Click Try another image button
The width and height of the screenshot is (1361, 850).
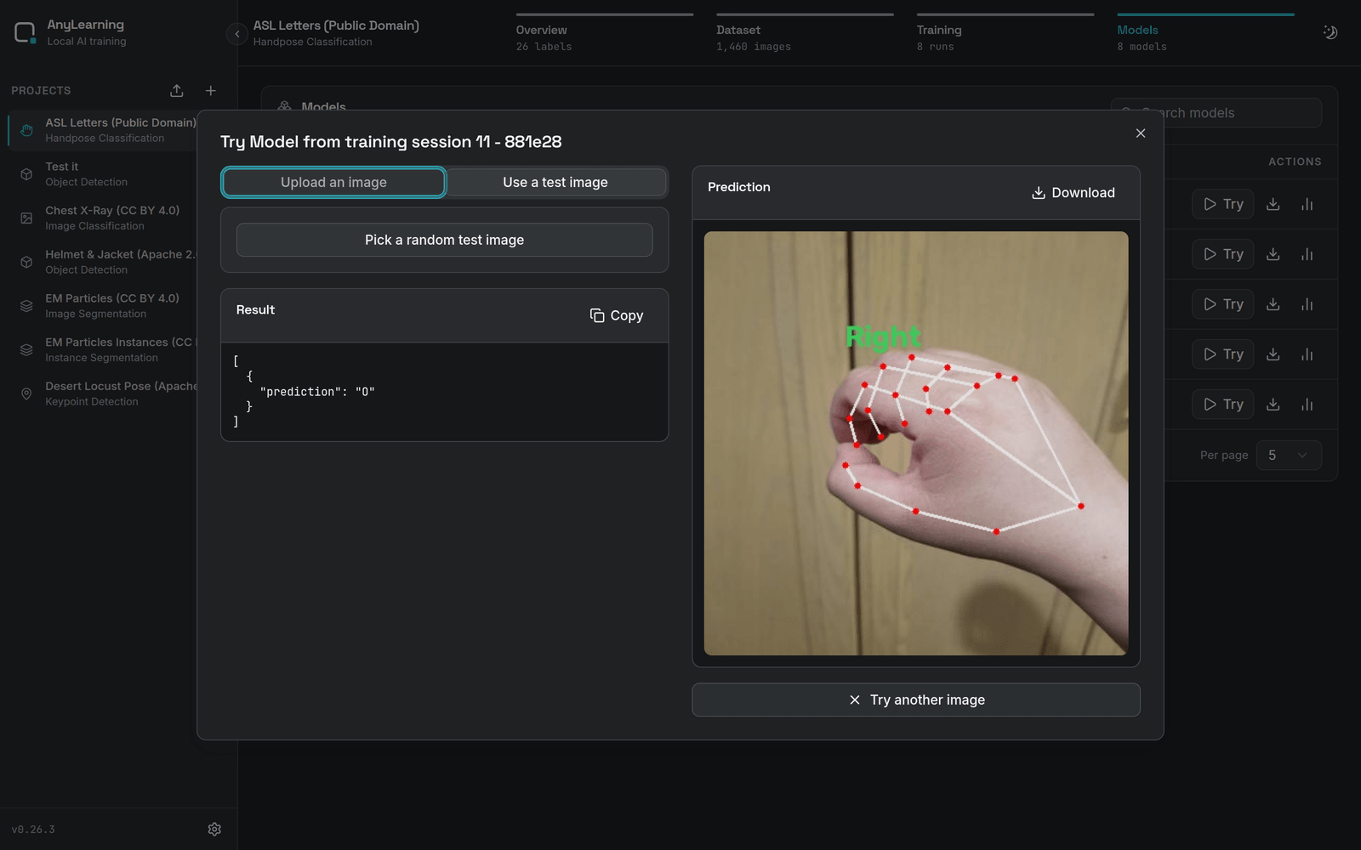click(x=916, y=700)
